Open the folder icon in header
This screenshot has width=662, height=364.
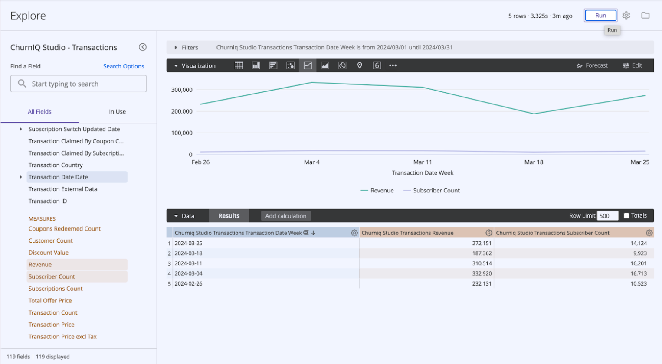click(x=646, y=15)
